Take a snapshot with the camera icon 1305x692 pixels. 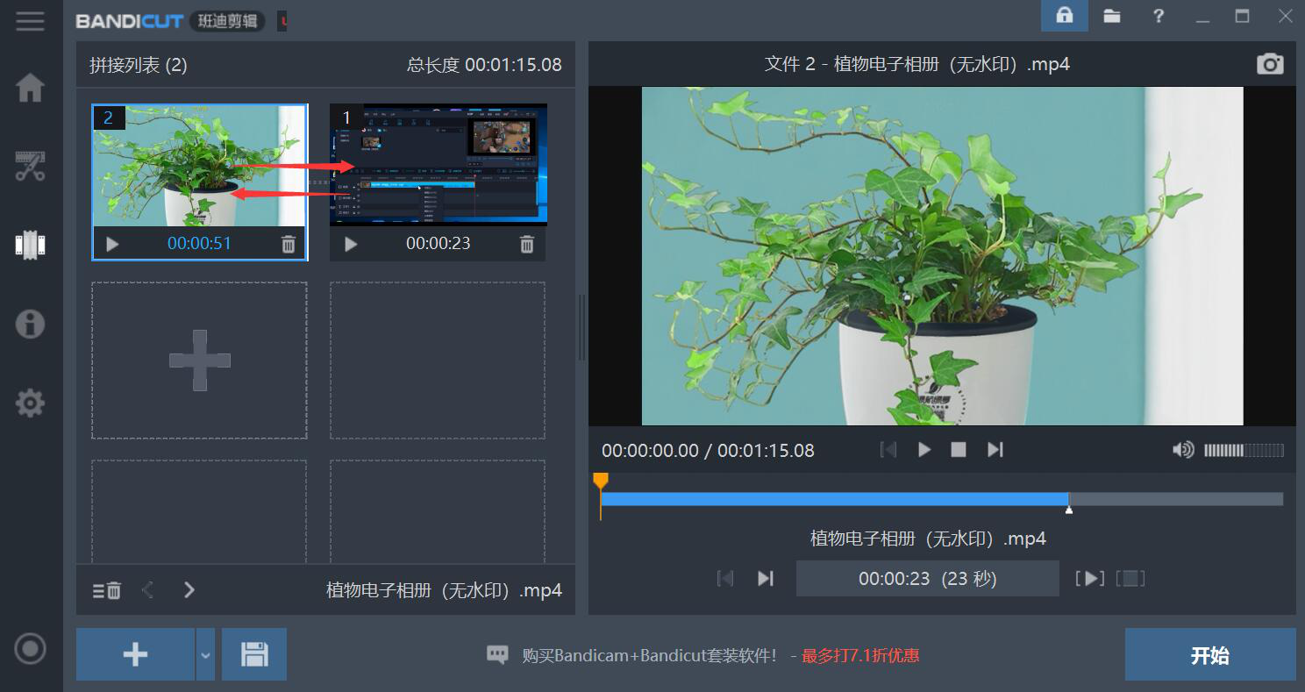coord(1270,64)
